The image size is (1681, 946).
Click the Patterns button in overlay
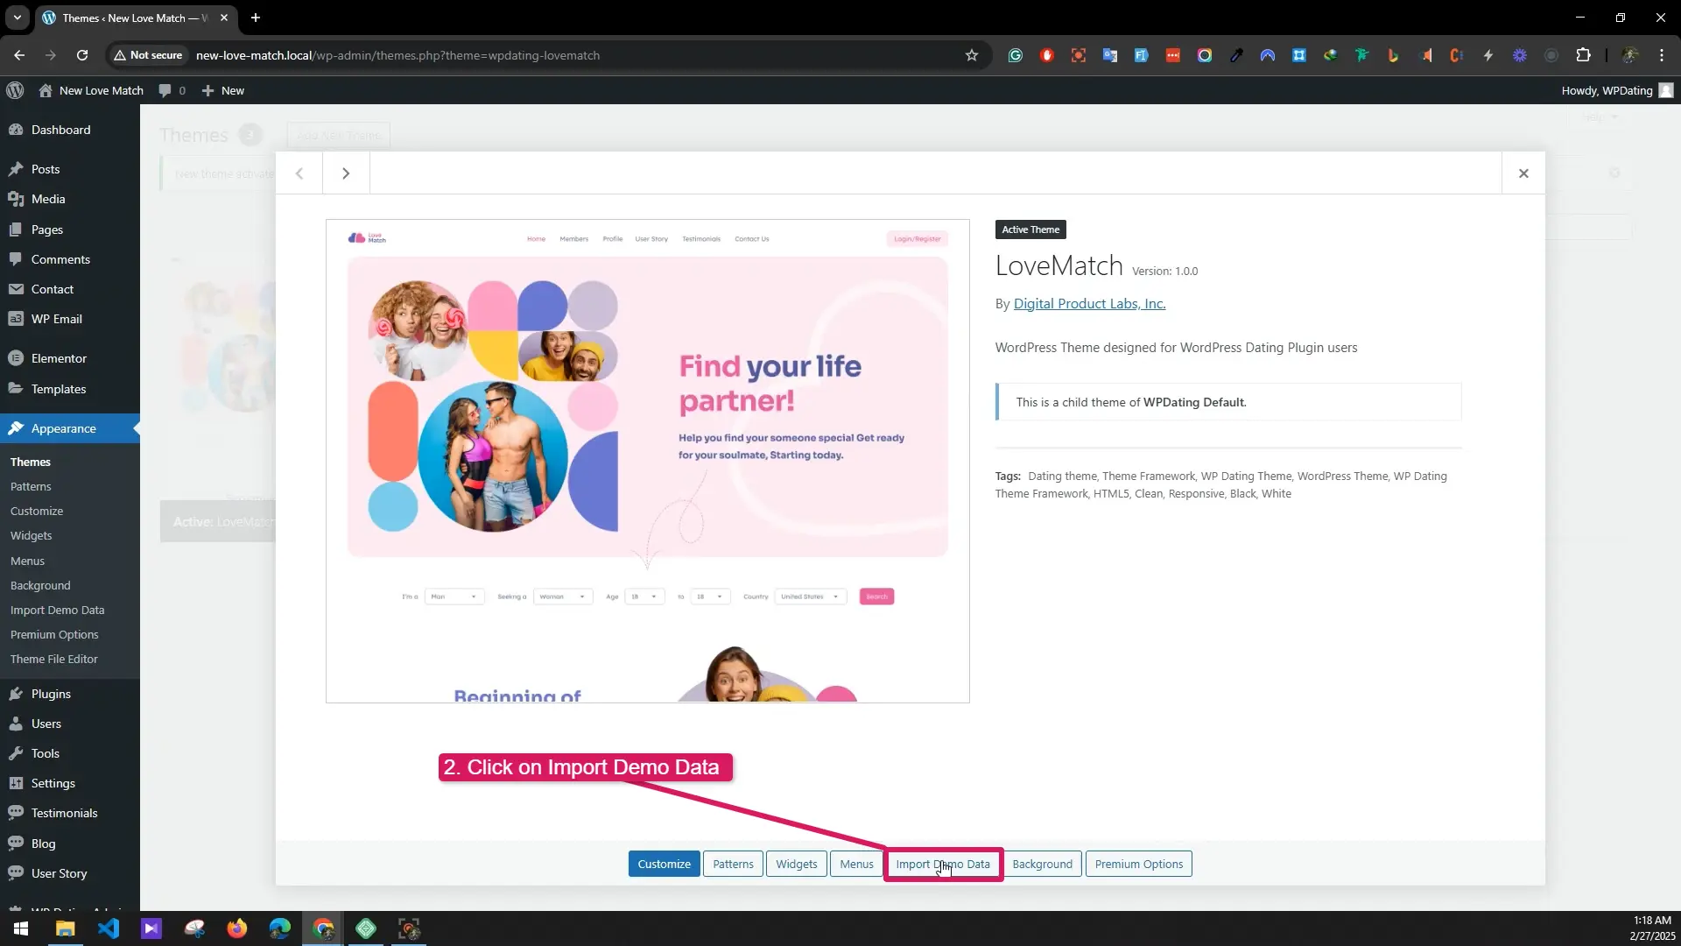[x=733, y=864]
